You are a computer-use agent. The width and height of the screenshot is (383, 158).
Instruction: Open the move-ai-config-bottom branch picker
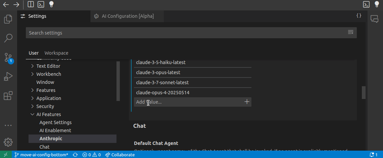[42, 155]
